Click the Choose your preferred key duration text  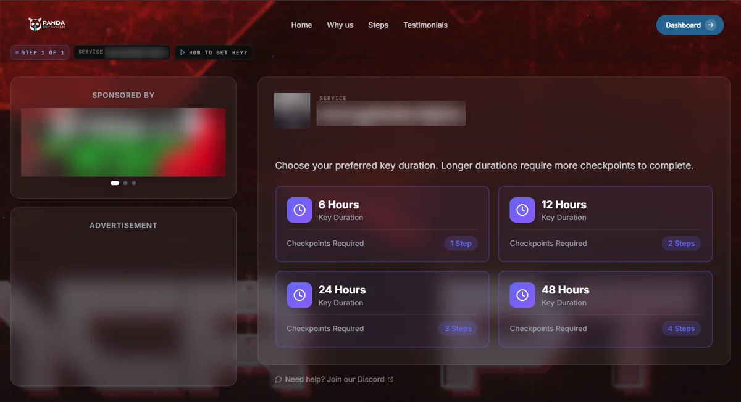484,166
